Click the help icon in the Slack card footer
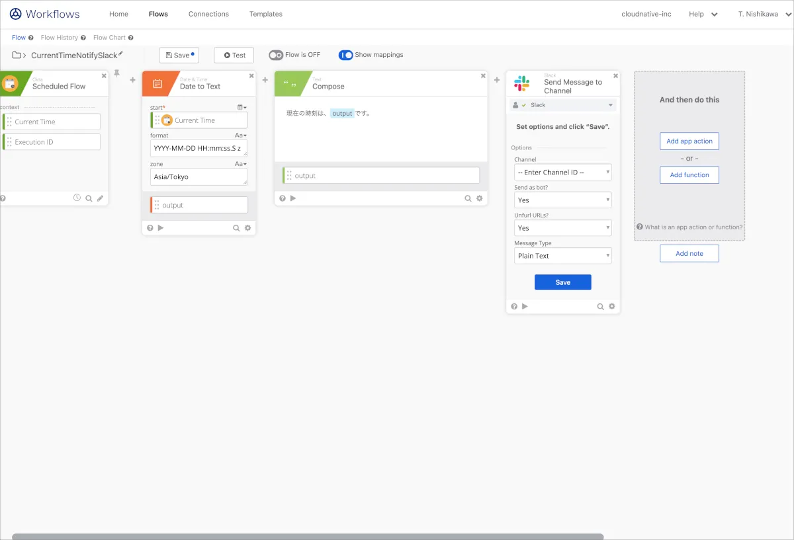 (x=514, y=307)
